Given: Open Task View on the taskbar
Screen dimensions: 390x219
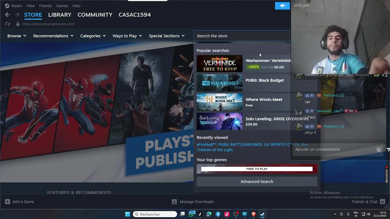Looking at the screenshot, I should click(182, 214).
